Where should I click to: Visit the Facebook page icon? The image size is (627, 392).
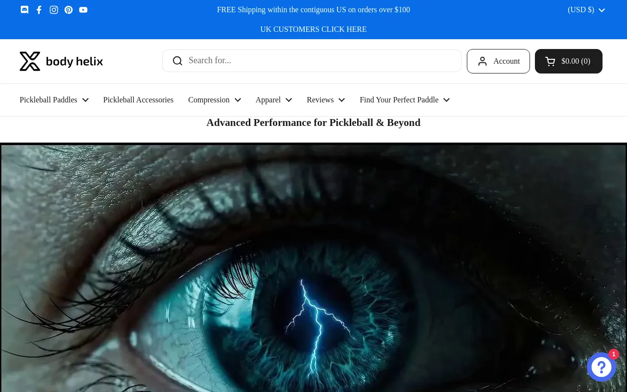click(39, 10)
